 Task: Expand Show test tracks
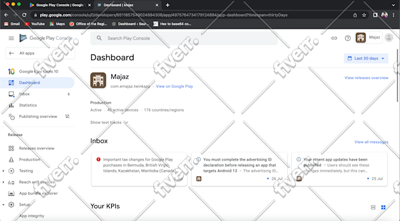coord(109,123)
